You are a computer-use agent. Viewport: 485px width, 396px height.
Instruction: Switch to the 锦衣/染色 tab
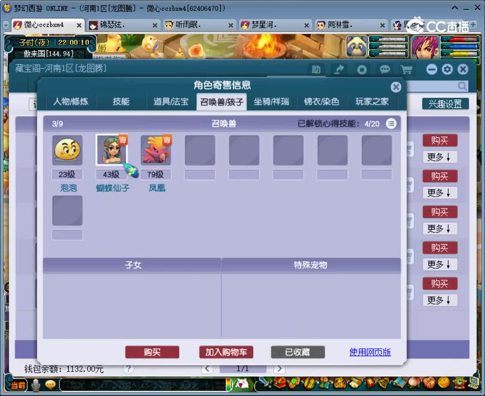[x=322, y=101]
